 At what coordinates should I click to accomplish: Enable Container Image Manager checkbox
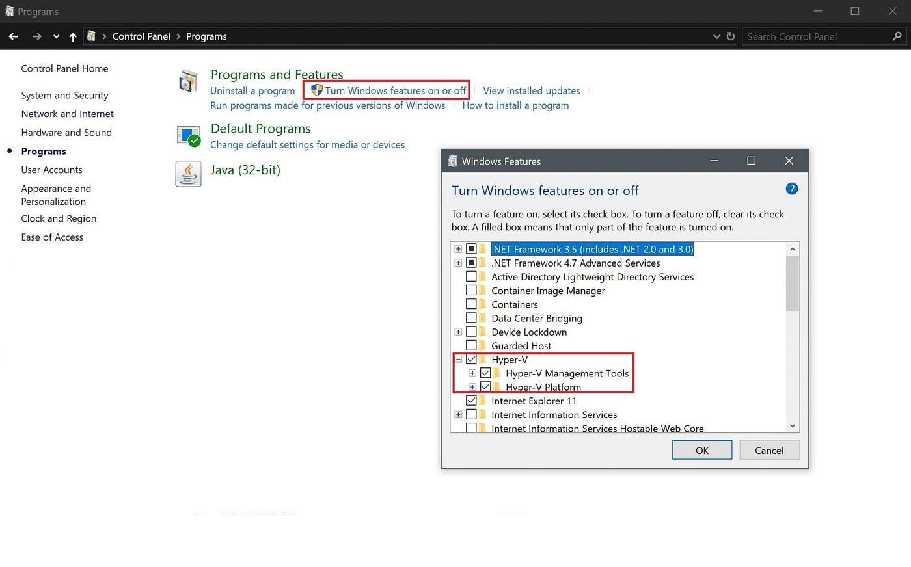(x=472, y=290)
